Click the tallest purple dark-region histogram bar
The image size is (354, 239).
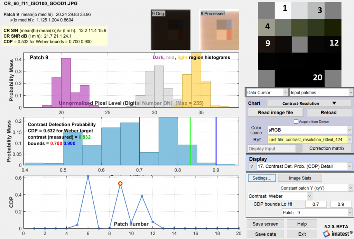pyautogui.click(x=66, y=83)
